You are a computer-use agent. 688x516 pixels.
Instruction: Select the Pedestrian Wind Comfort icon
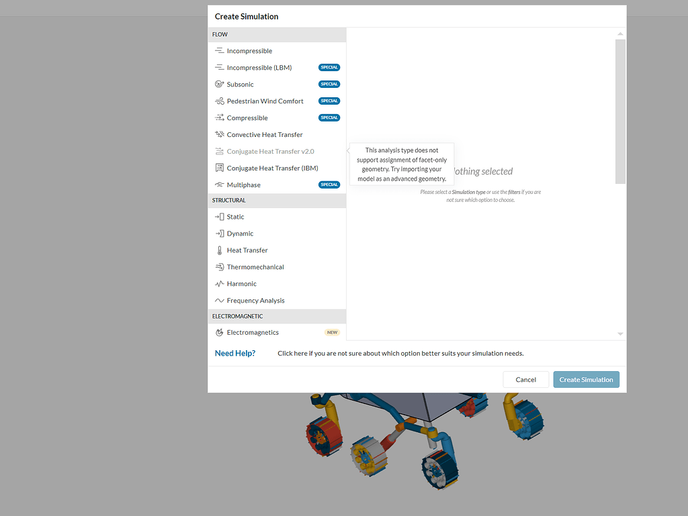(219, 101)
